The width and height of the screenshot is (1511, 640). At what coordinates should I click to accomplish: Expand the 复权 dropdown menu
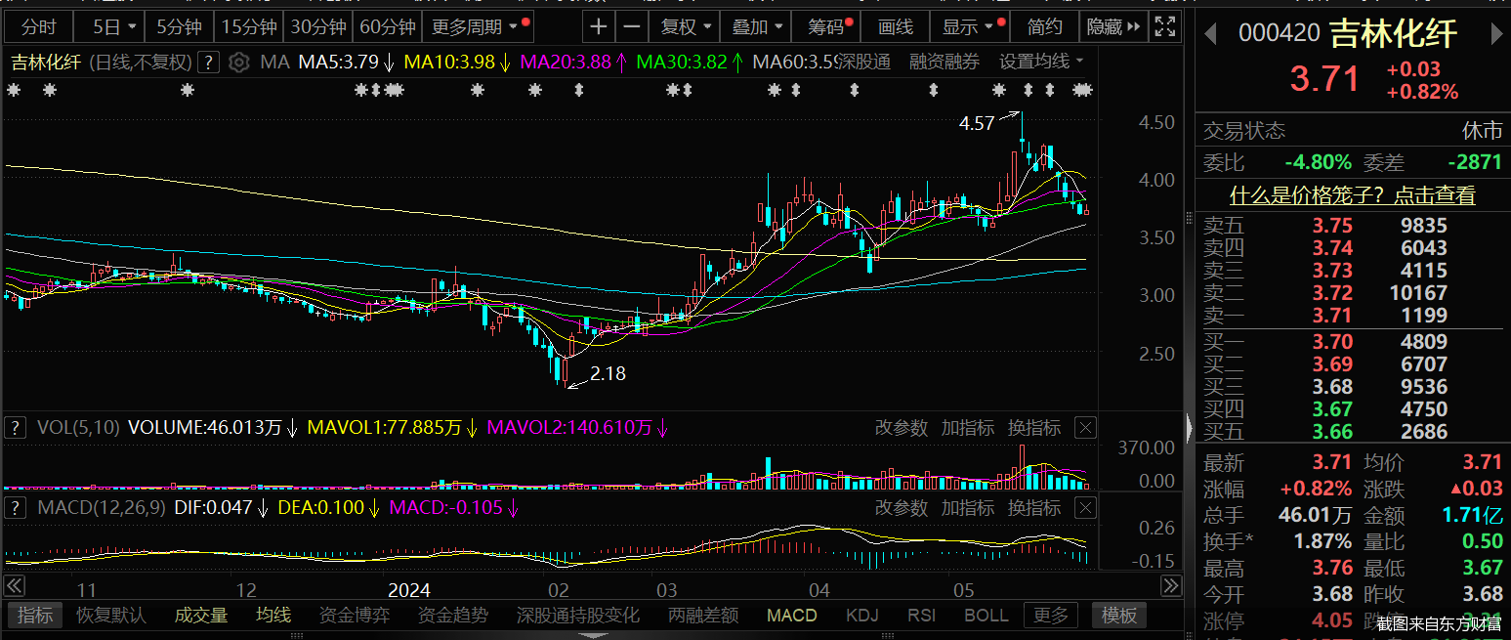[x=687, y=26]
